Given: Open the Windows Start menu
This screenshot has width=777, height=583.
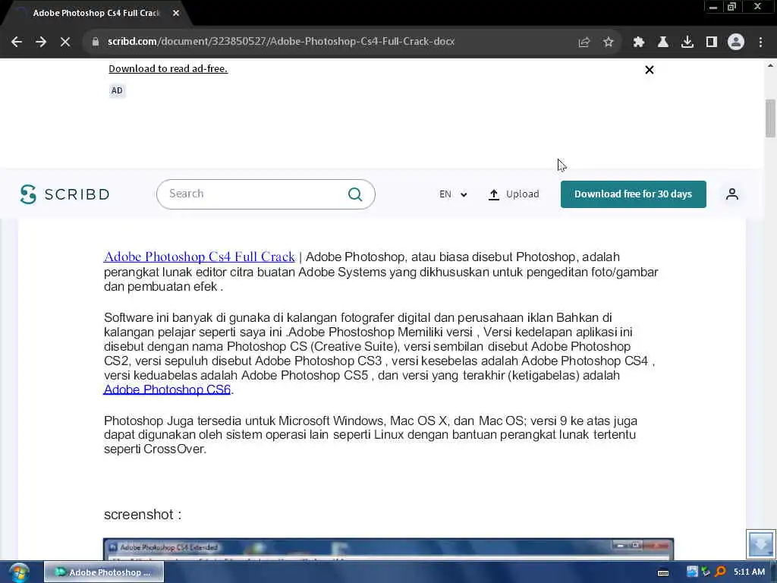Looking at the screenshot, I should coord(19,572).
